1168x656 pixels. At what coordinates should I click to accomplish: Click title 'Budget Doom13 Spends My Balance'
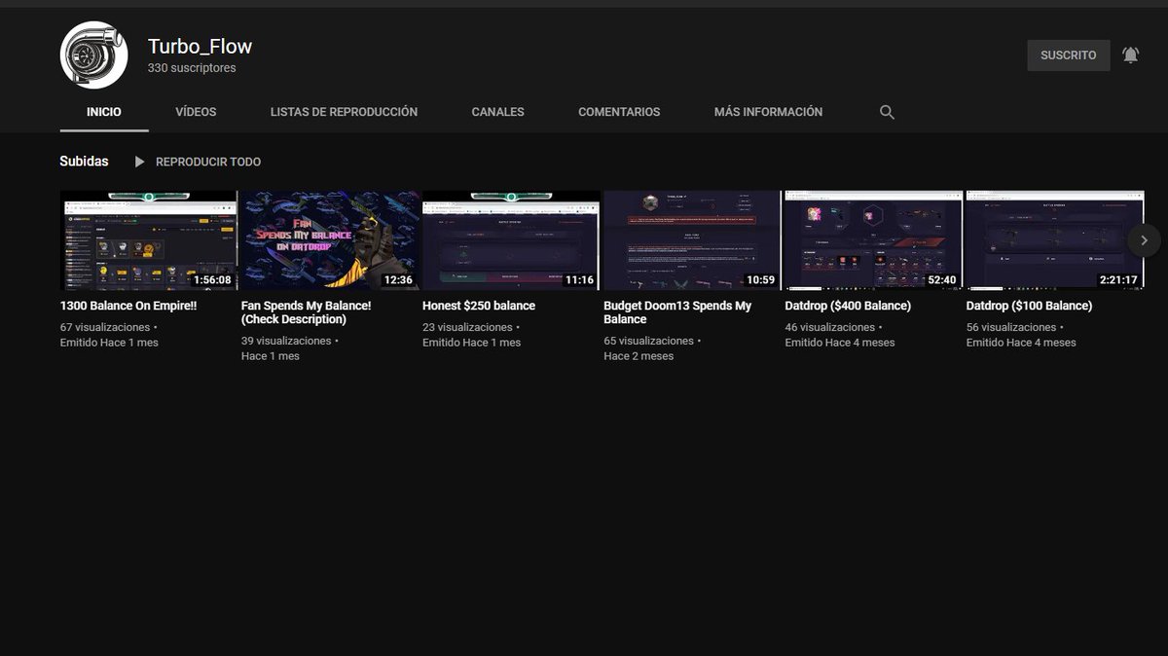(677, 312)
